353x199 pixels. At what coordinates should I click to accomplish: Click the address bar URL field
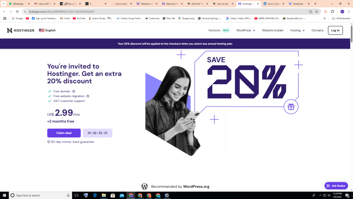pyautogui.click(x=167, y=11)
